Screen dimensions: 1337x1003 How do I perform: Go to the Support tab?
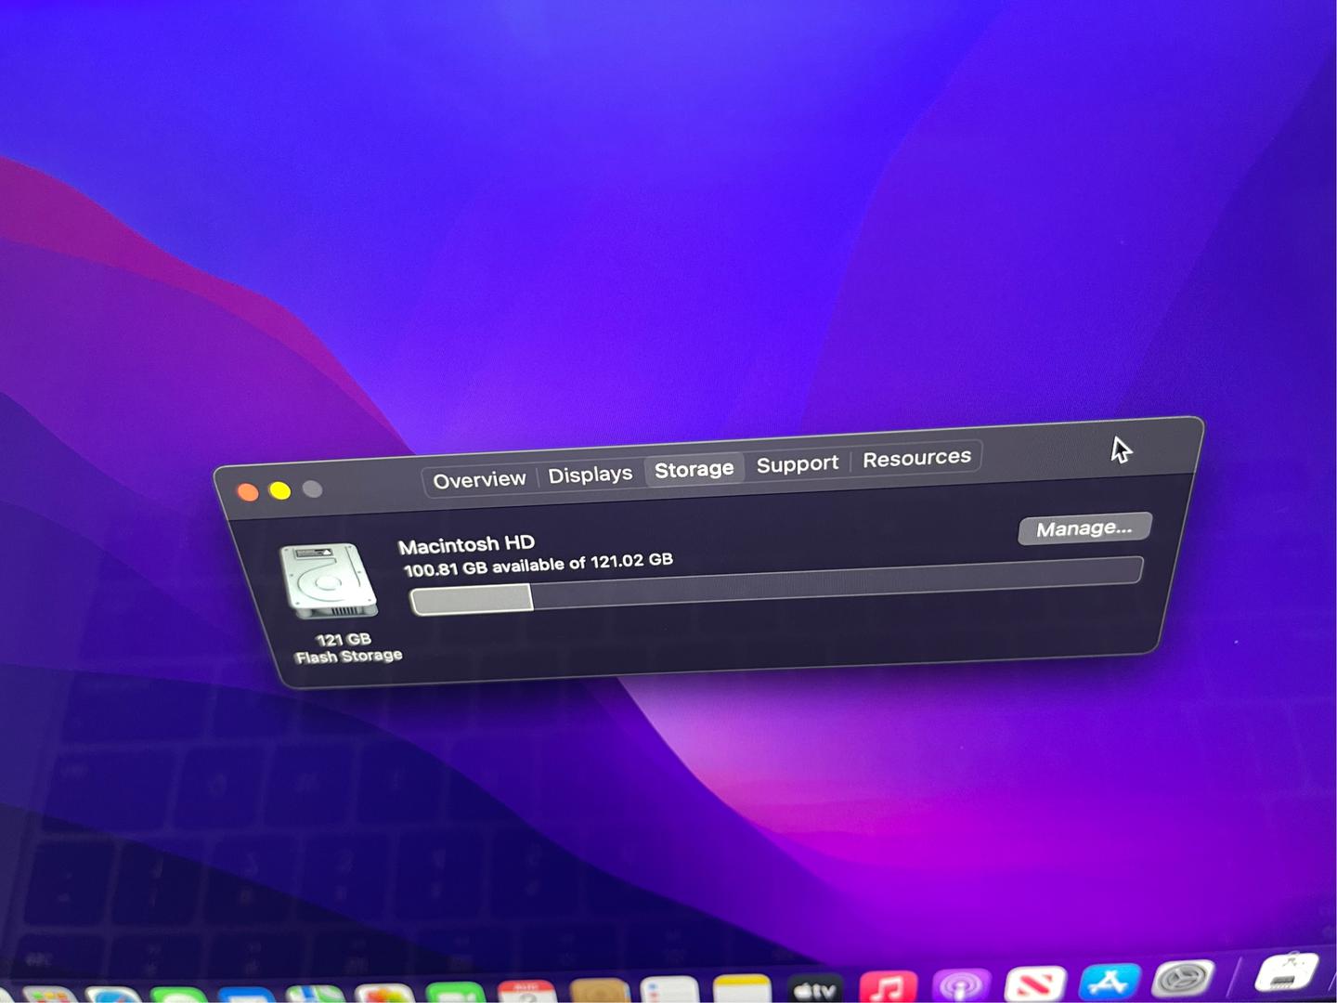tap(797, 463)
